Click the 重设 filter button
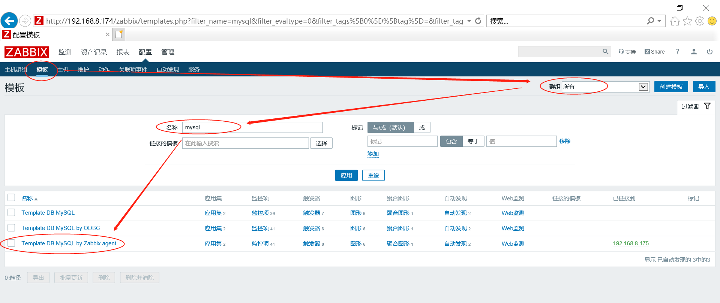Image resolution: width=720 pixels, height=303 pixels. [x=373, y=175]
